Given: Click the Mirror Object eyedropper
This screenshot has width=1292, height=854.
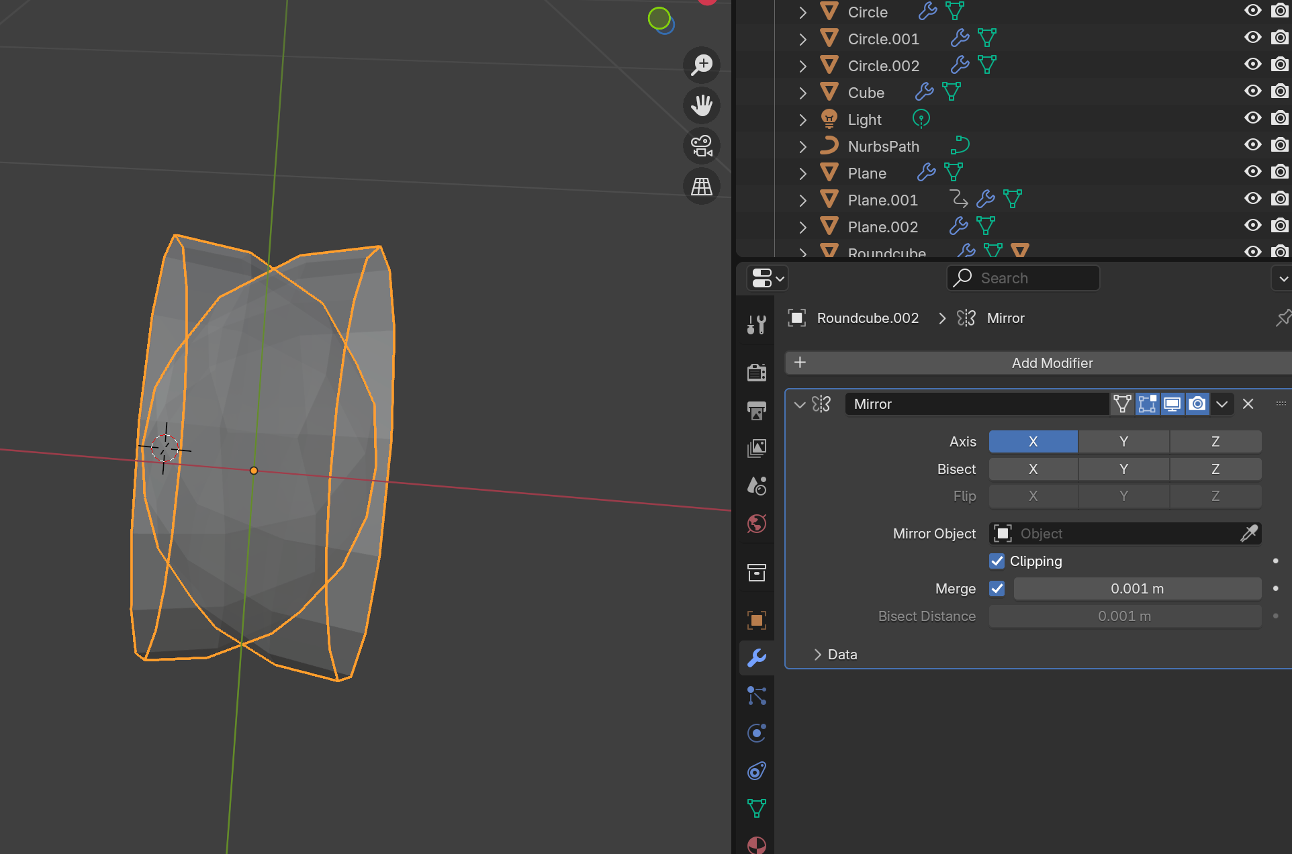Looking at the screenshot, I should pyautogui.click(x=1249, y=534).
